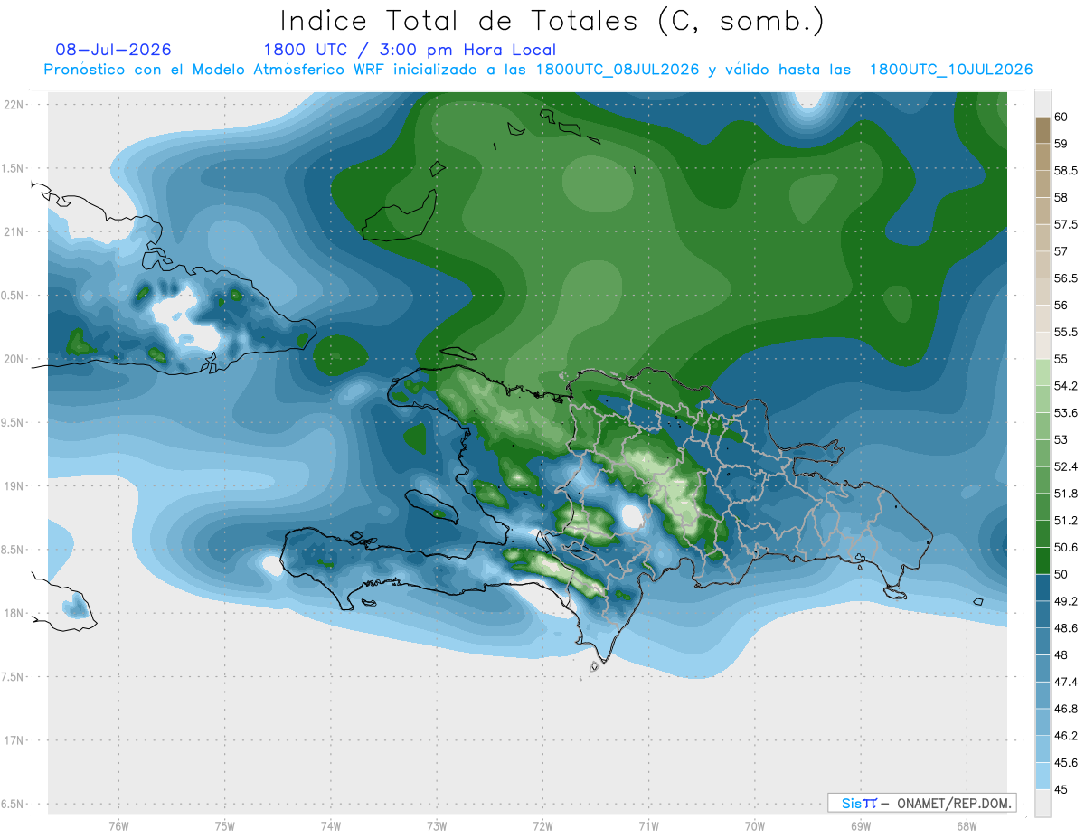
Task: Click the colorbar value 55.5
Action: click(x=1065, y=333)
